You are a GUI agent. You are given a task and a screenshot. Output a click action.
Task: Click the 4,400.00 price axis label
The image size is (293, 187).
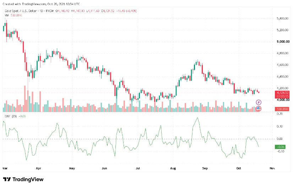(282, 76)
